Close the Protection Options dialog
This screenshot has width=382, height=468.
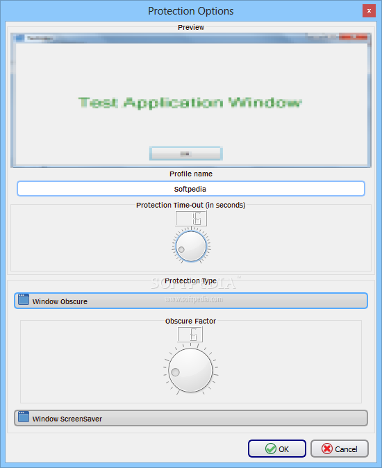point(369,10)
